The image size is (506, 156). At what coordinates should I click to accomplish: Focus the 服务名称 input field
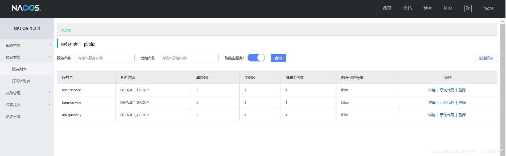[x=105, y=58]
